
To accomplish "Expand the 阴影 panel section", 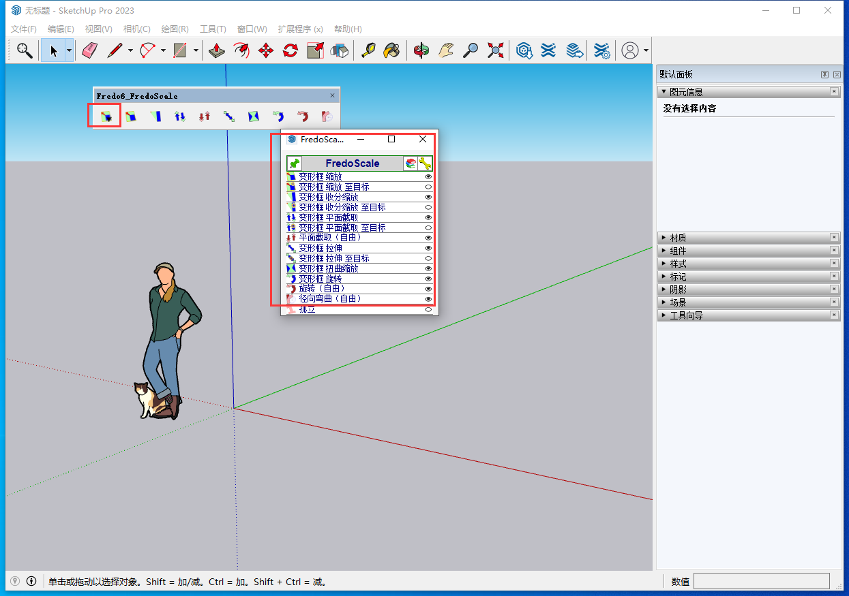I will click(x=678, y=289).
